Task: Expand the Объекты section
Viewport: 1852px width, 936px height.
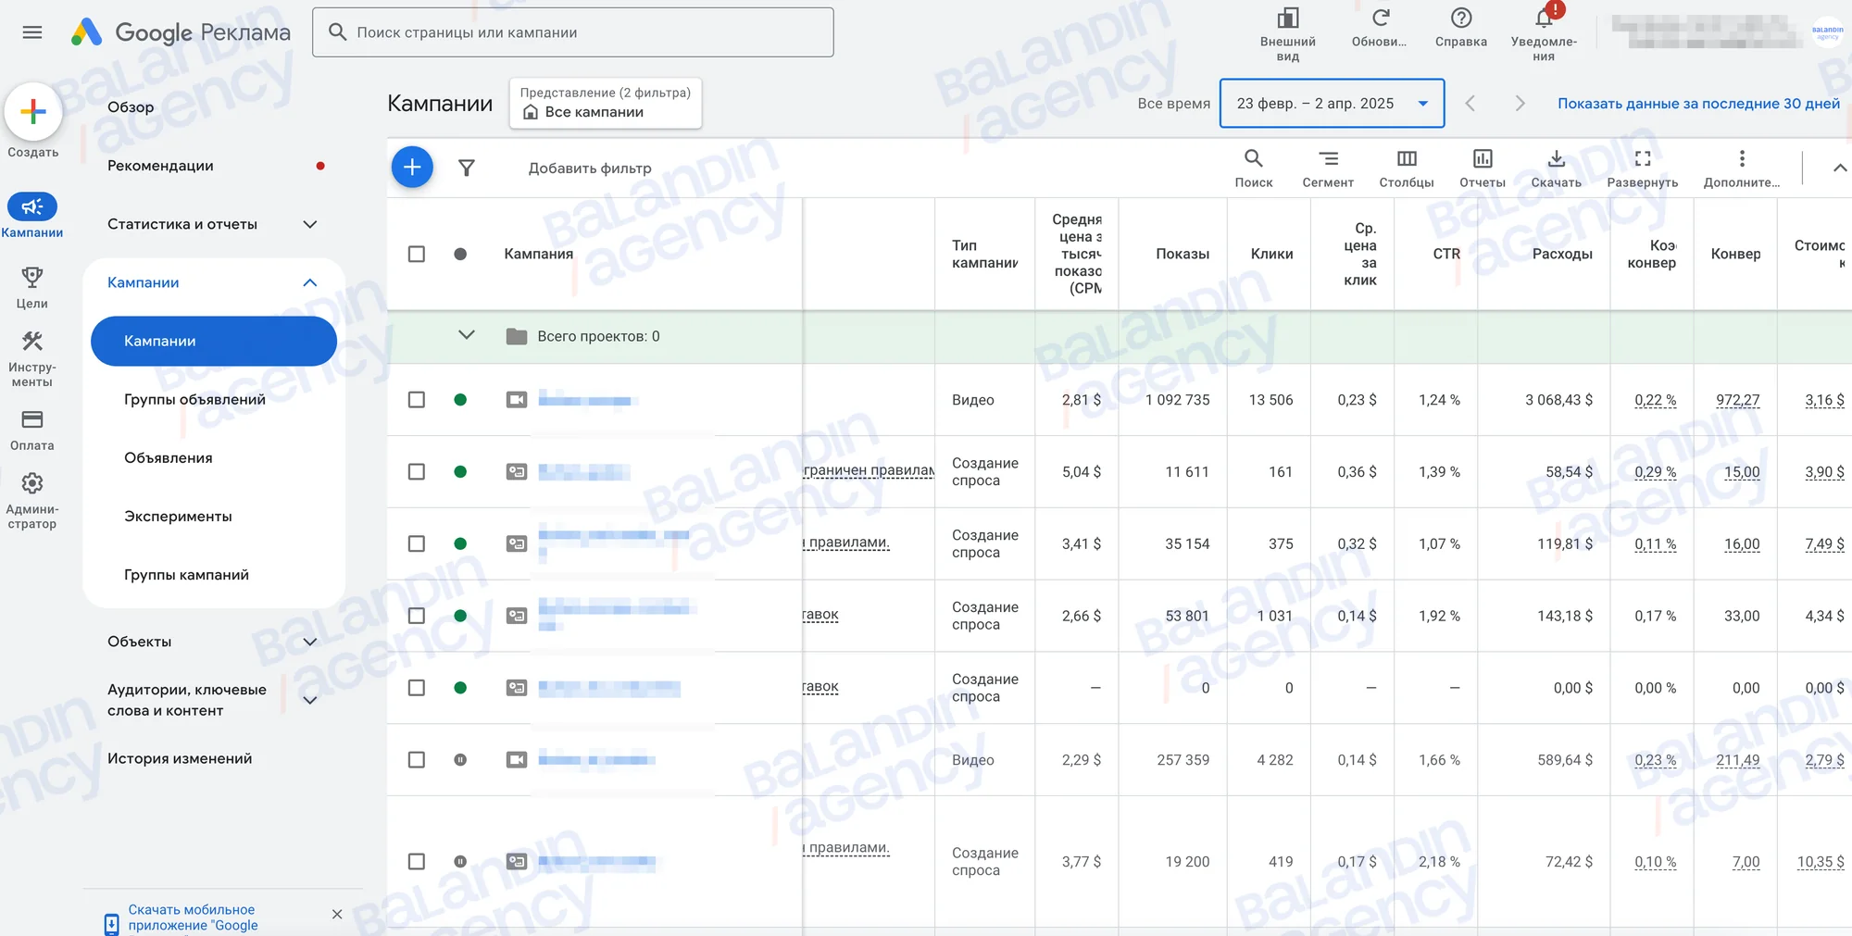Action: click(310, 642)
